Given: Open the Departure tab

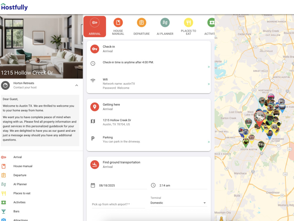Looking at the screenshot, I should pos(142,27).
